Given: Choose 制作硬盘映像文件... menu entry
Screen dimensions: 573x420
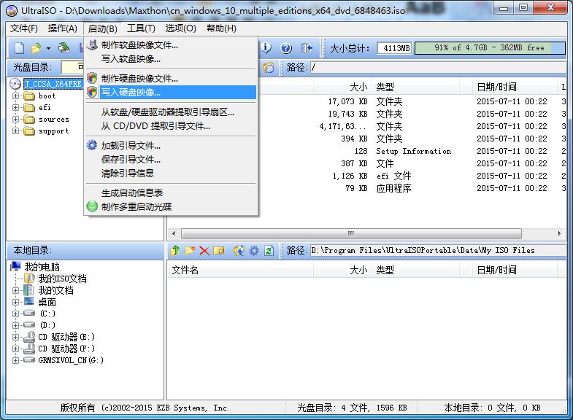Looking at the screenshot, I should [x=171, y=79].
